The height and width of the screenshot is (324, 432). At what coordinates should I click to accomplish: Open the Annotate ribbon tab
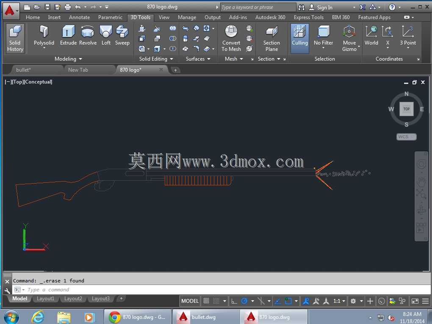coord(79,17)
